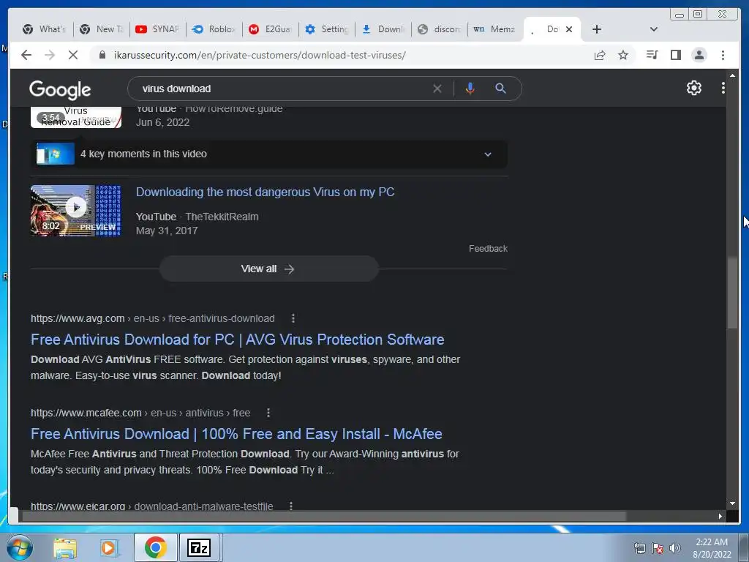Open the Chrome profile avatar
Viewport: 749px width, 562px height.
(699, 55)
